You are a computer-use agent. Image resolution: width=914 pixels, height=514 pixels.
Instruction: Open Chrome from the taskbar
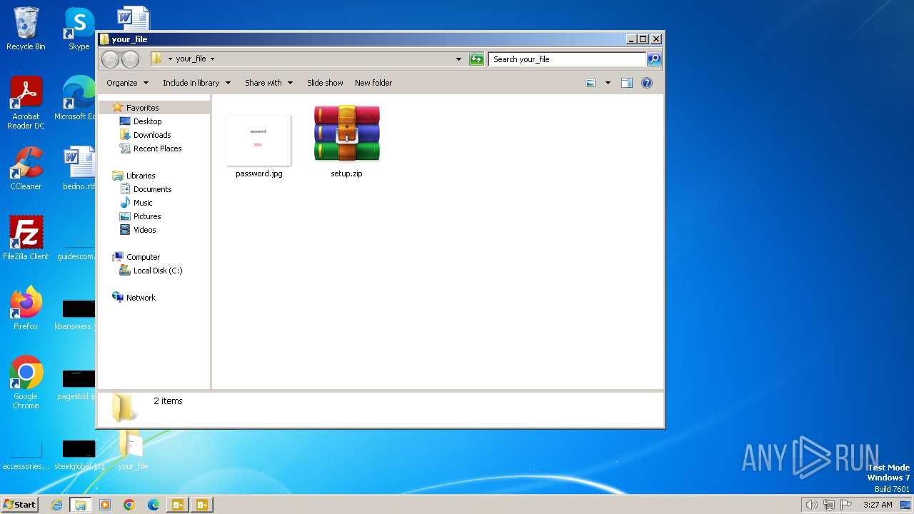[129, 505]
